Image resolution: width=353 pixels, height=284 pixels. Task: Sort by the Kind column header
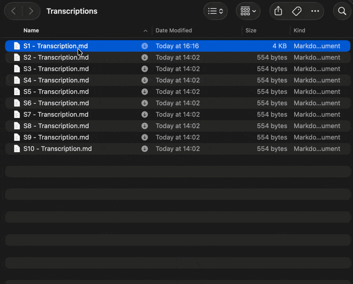coord(300,31)
